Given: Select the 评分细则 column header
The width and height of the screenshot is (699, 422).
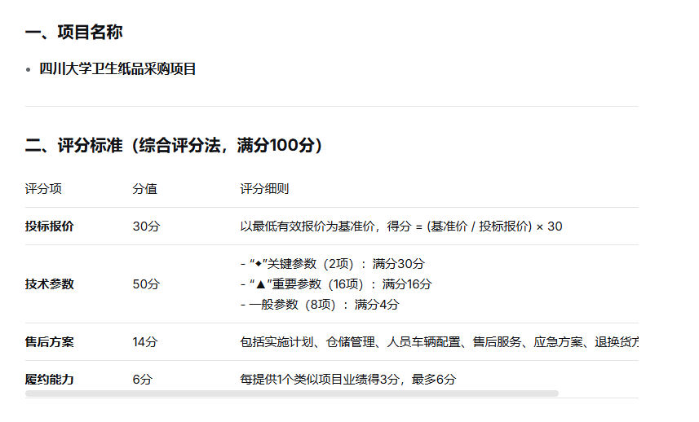Looking at the screenshot, I should tap(264, 189).
